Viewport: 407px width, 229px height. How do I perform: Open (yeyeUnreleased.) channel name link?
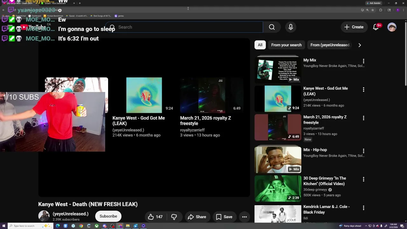point(71,214)
